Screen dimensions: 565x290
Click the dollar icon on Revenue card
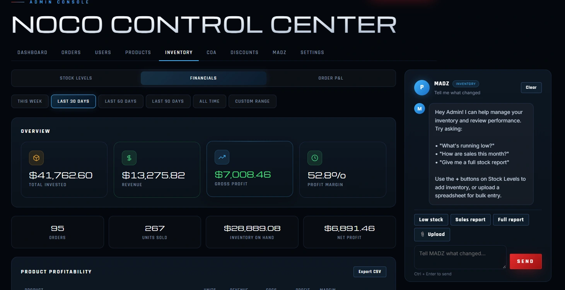tap(129, 158)
